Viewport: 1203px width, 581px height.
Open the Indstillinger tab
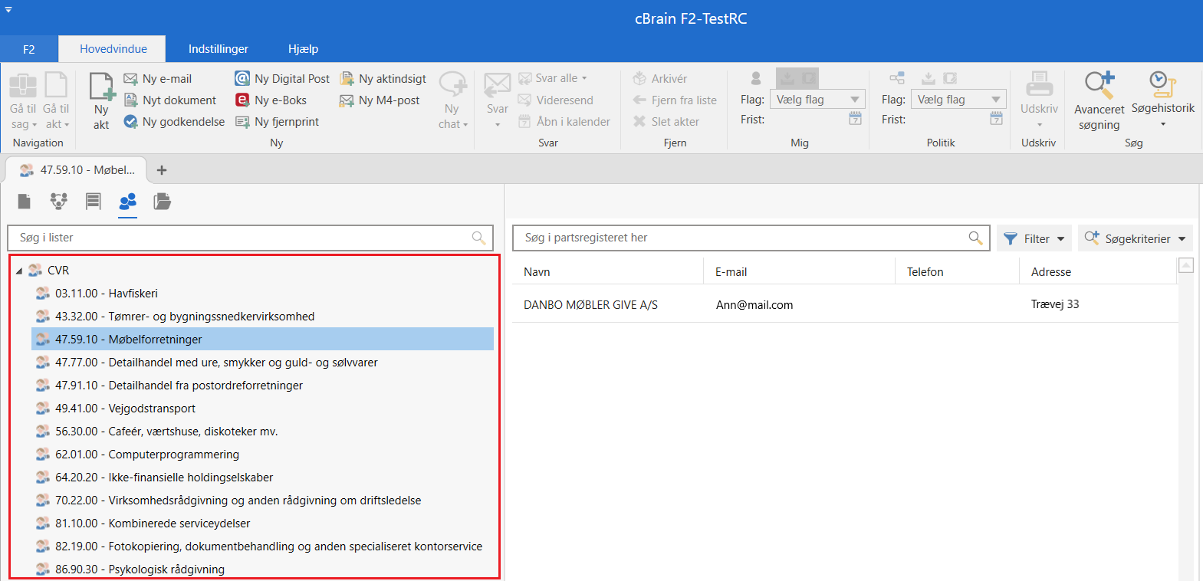pos(219,49)
